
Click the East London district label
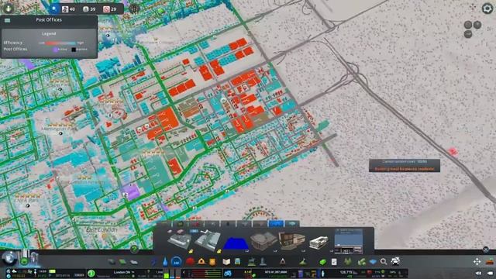click(102, 230)
